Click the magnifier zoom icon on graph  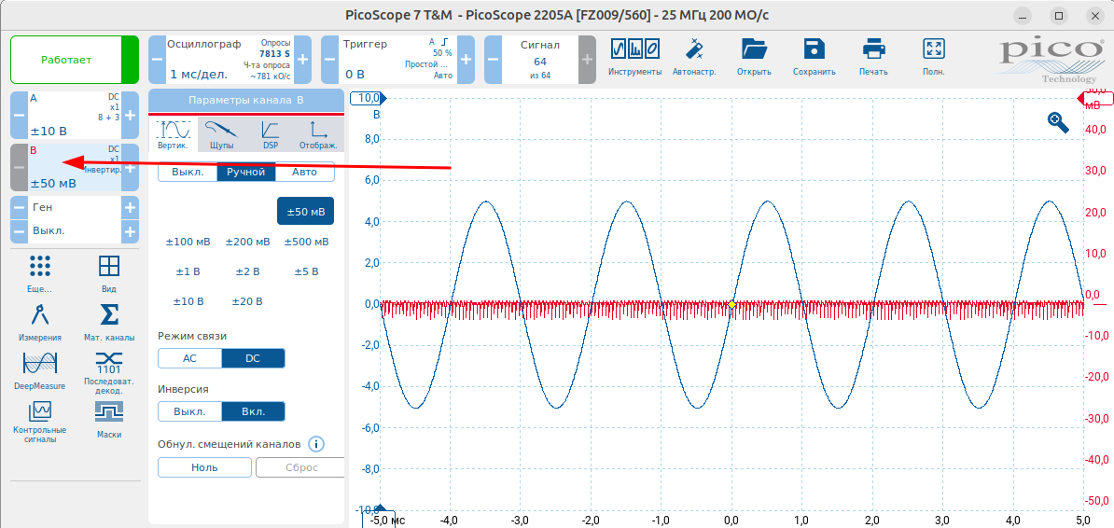(1058, 121)
